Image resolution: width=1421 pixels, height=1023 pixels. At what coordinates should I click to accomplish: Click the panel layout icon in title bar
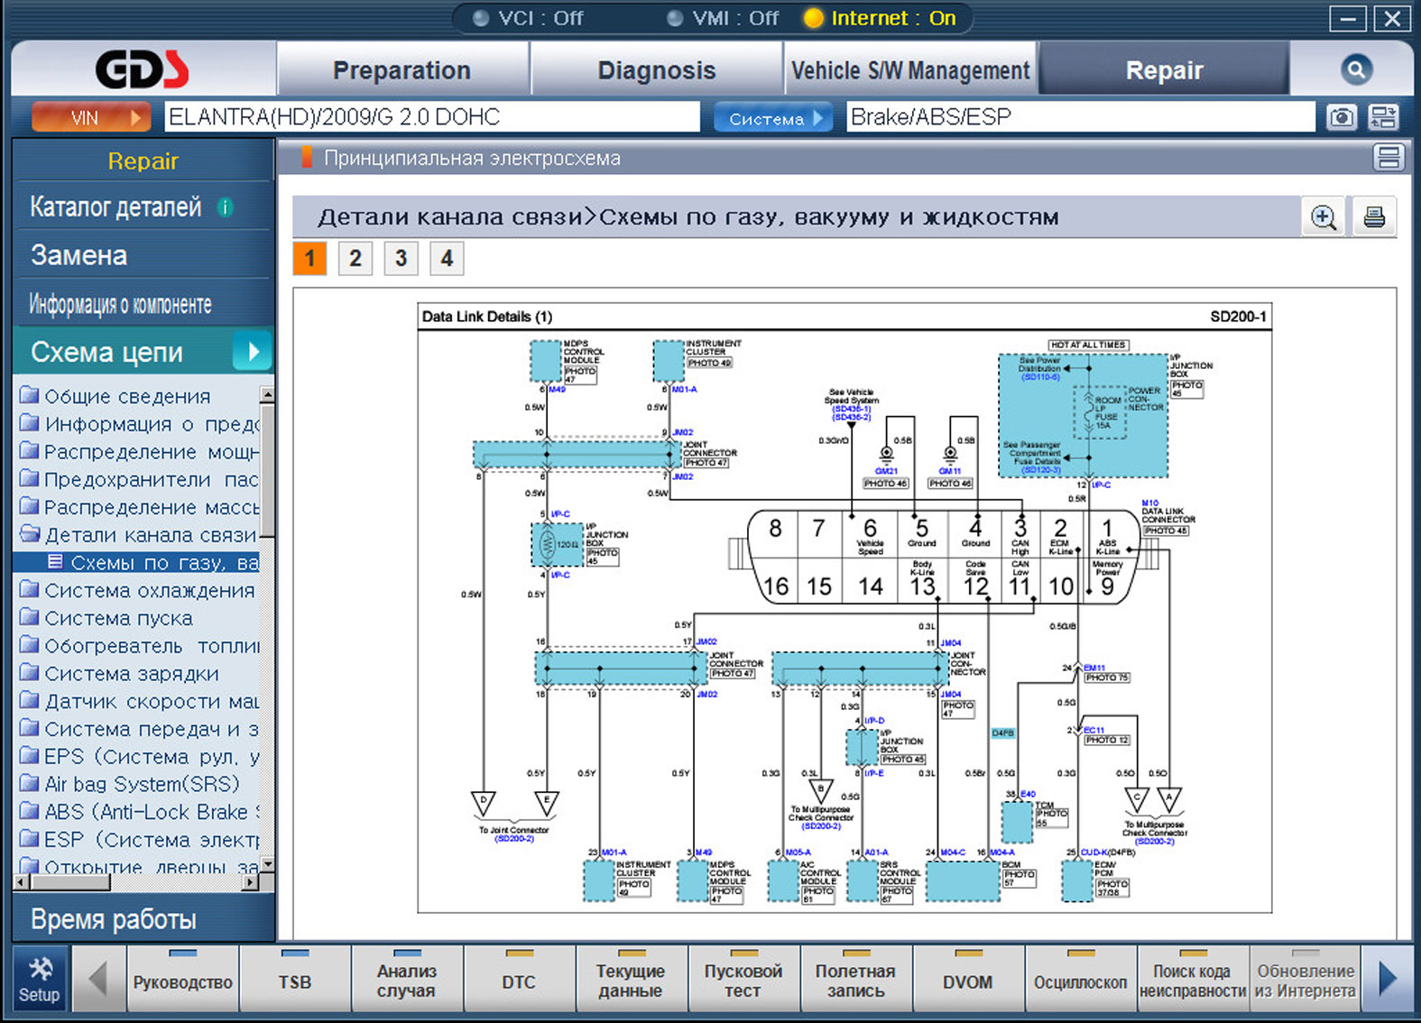tap(1389, 158)
